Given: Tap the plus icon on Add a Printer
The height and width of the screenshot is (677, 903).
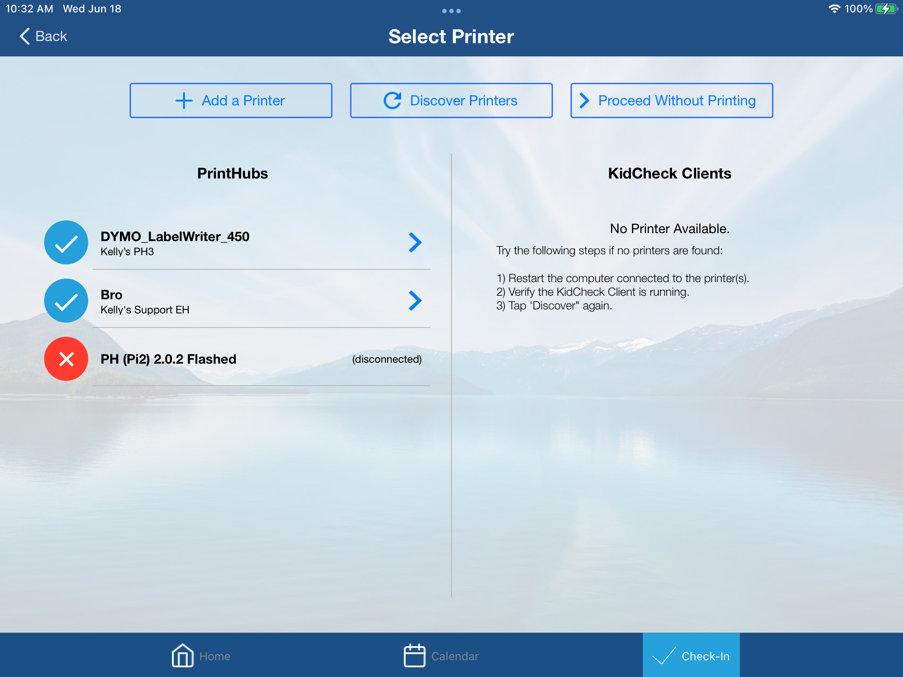Looking at the screenshot, I should pyautogui.click(x=184, y=100).
